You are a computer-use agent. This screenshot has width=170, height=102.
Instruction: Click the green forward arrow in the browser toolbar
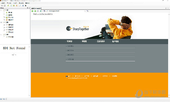pos(35,11)
